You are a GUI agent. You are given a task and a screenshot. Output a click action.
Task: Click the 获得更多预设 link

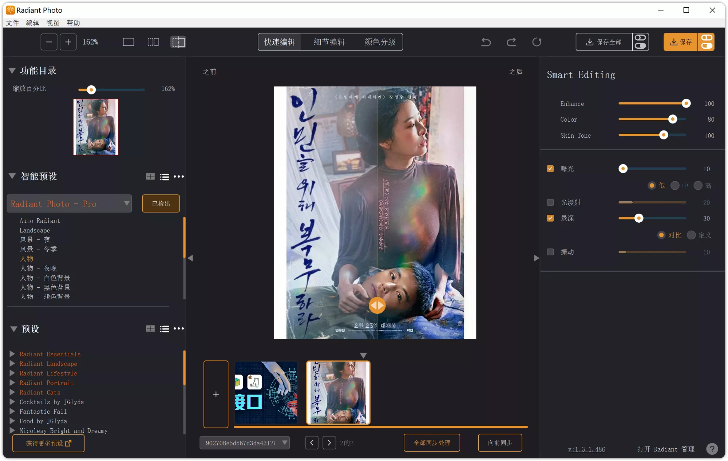click(x=48, y=443)
